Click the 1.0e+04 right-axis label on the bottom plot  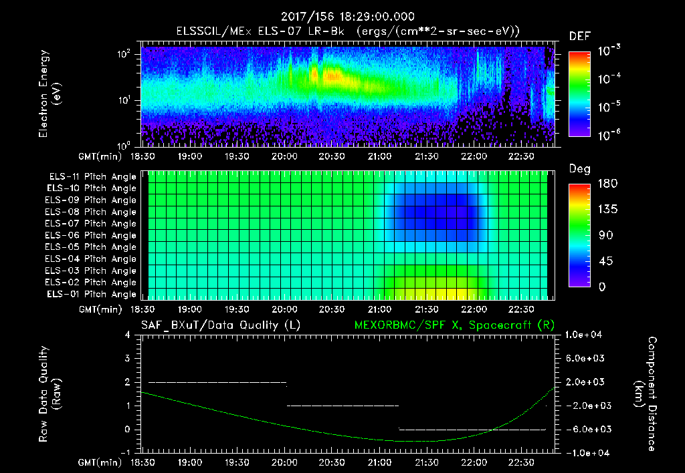[x=583, y=335]
